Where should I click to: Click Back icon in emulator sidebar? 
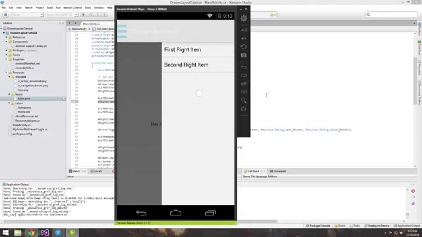pos(244,67)
